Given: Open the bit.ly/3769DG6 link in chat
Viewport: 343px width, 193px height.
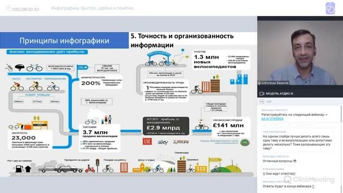Looking at the screenshot, I should [x=272, y=119].
